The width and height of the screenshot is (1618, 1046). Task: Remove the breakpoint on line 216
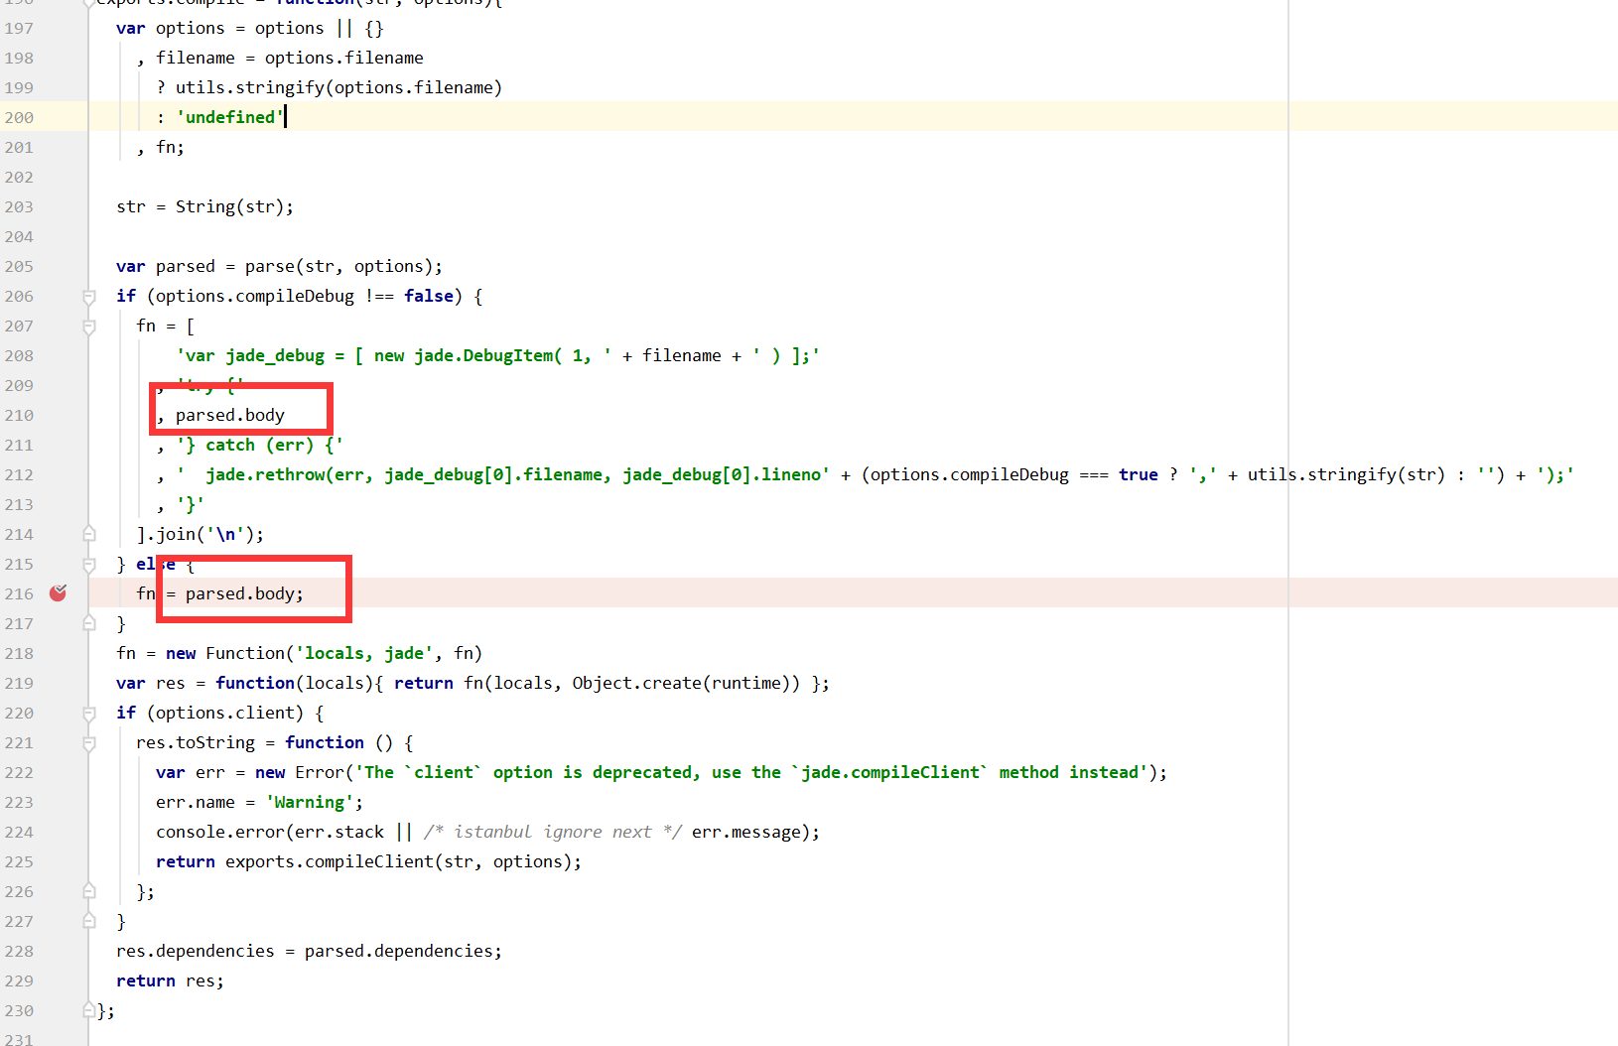tap(59, 593)
